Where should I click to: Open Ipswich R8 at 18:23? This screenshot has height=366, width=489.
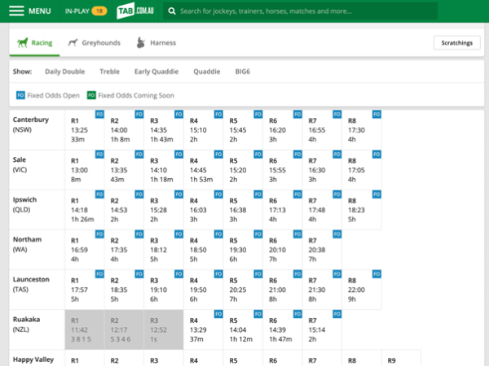tap(362, 210)
